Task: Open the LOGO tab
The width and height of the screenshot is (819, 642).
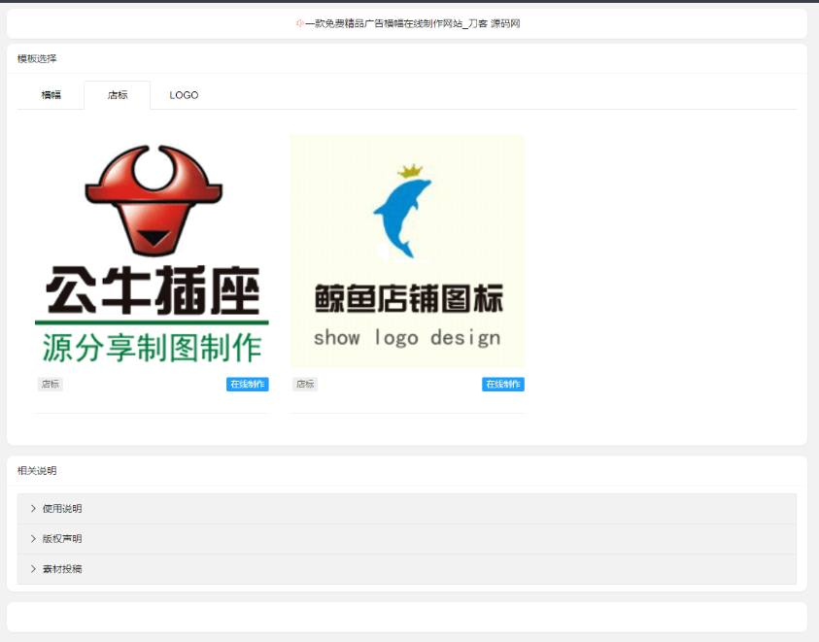Action: 184,95
